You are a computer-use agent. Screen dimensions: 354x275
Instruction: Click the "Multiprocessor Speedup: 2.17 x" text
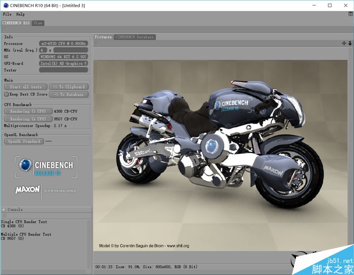click(35, 126)
